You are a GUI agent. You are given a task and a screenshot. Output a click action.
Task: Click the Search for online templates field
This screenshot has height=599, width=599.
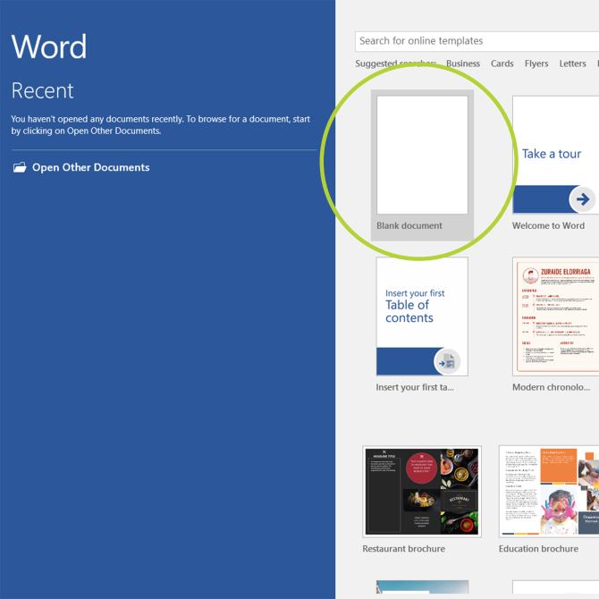pos(477,41)
